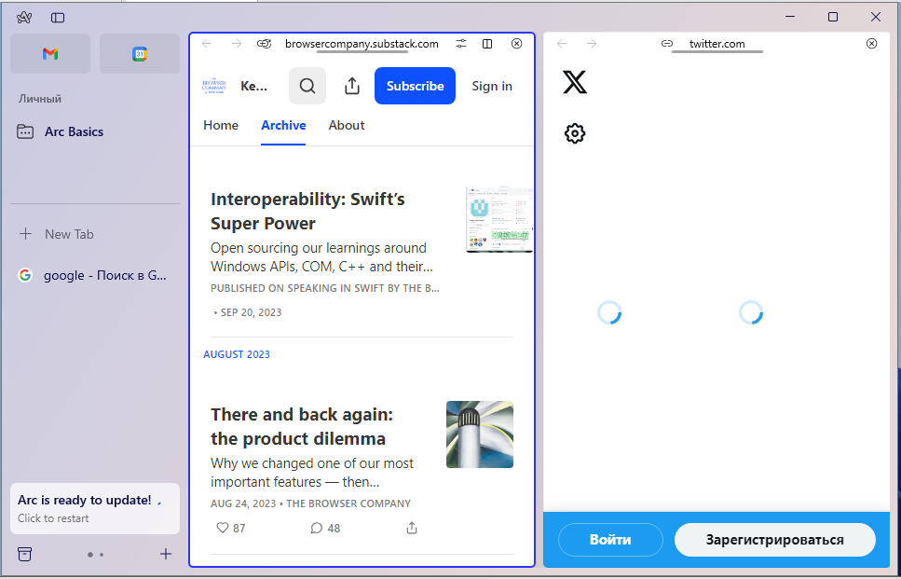Click the Зарегистрироваться button
This screenshot has height=579, width=901.
pyautogui.click(x=774, y=540)
